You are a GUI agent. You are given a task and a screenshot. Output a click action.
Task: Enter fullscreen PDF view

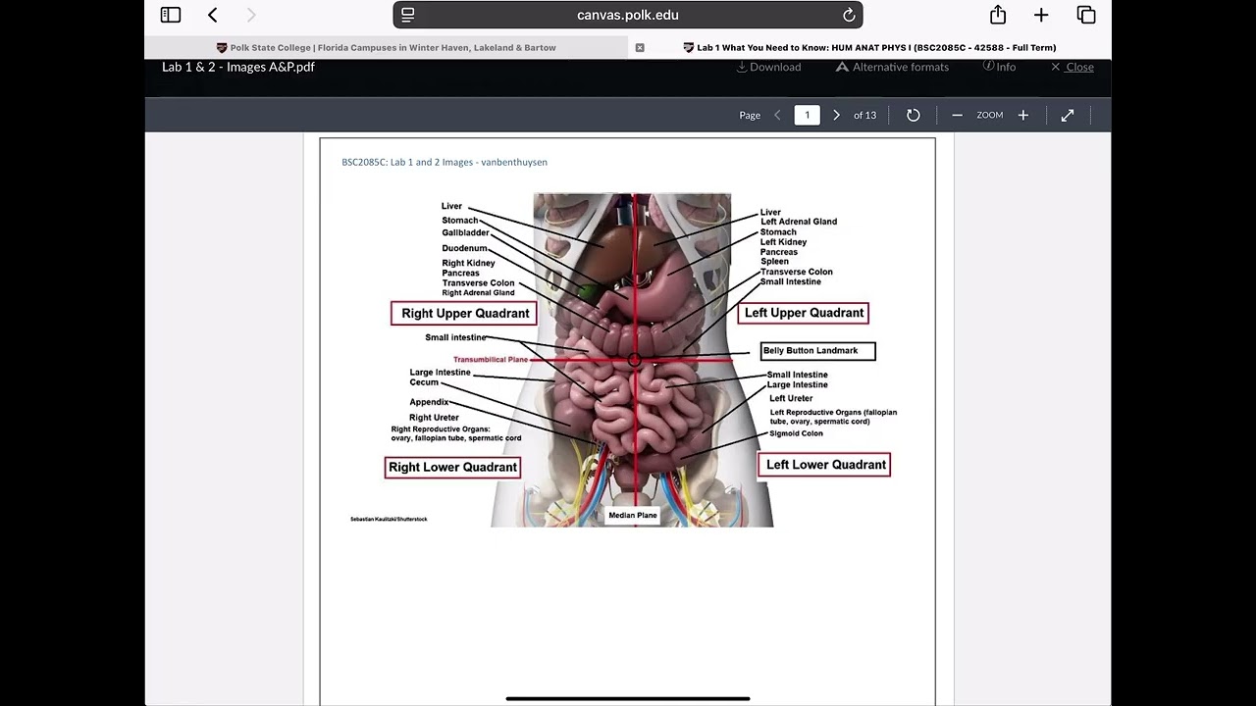(1068, 115)
